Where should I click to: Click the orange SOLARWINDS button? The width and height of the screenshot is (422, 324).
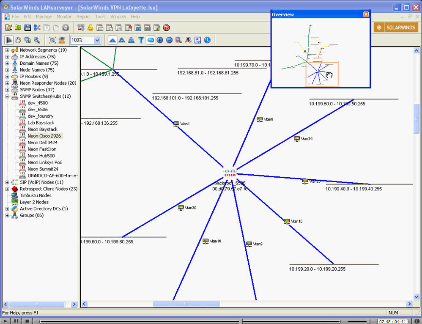[x=396, y=27]
